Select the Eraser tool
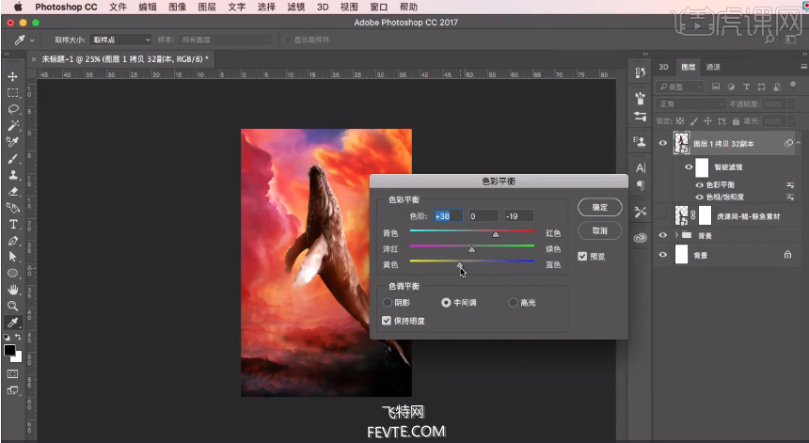Image resolution: width=809 pixels, height=443 pixels. [x=13, y=191]
